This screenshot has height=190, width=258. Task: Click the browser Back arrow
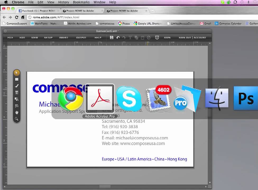4,17
